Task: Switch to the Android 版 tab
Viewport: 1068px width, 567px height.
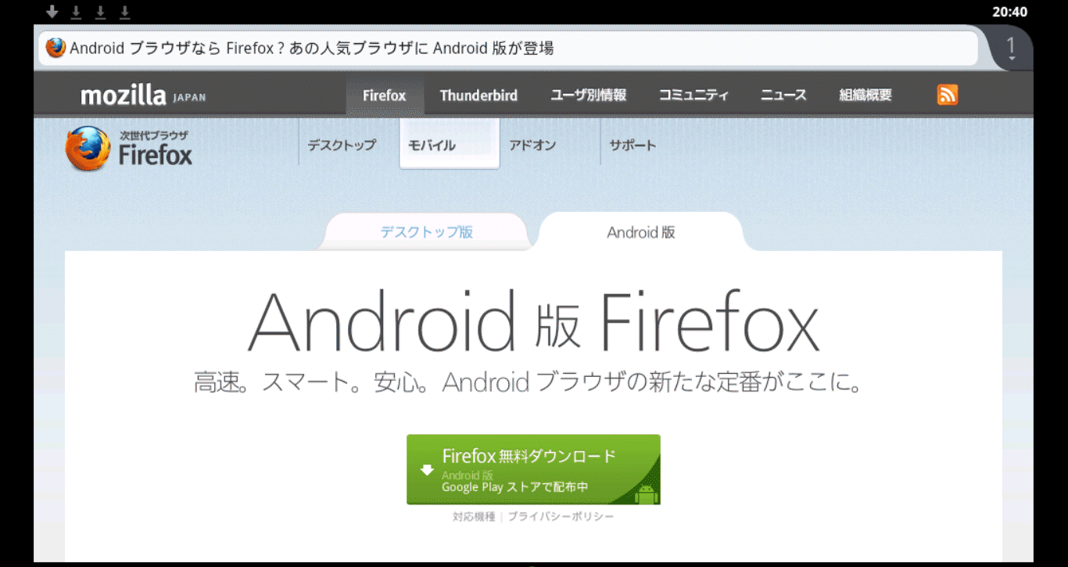Action: coord(641,232)
